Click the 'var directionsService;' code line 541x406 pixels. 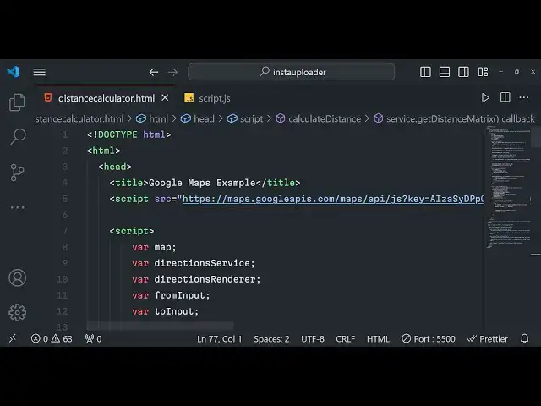point(194,263)
